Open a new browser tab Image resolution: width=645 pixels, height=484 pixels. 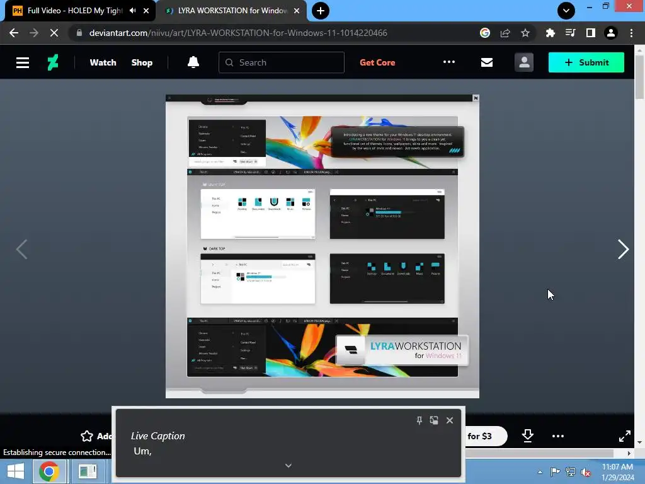pos(321,11)
